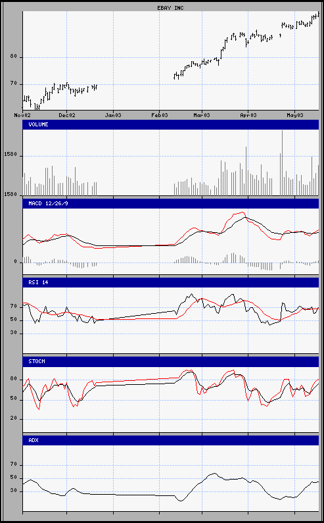Select the MACD 12/26/9 panel header
Image resolution: width=324 pixels, height=523 pixels.
click(171, 203)
